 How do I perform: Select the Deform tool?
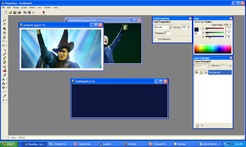(4, 37)
